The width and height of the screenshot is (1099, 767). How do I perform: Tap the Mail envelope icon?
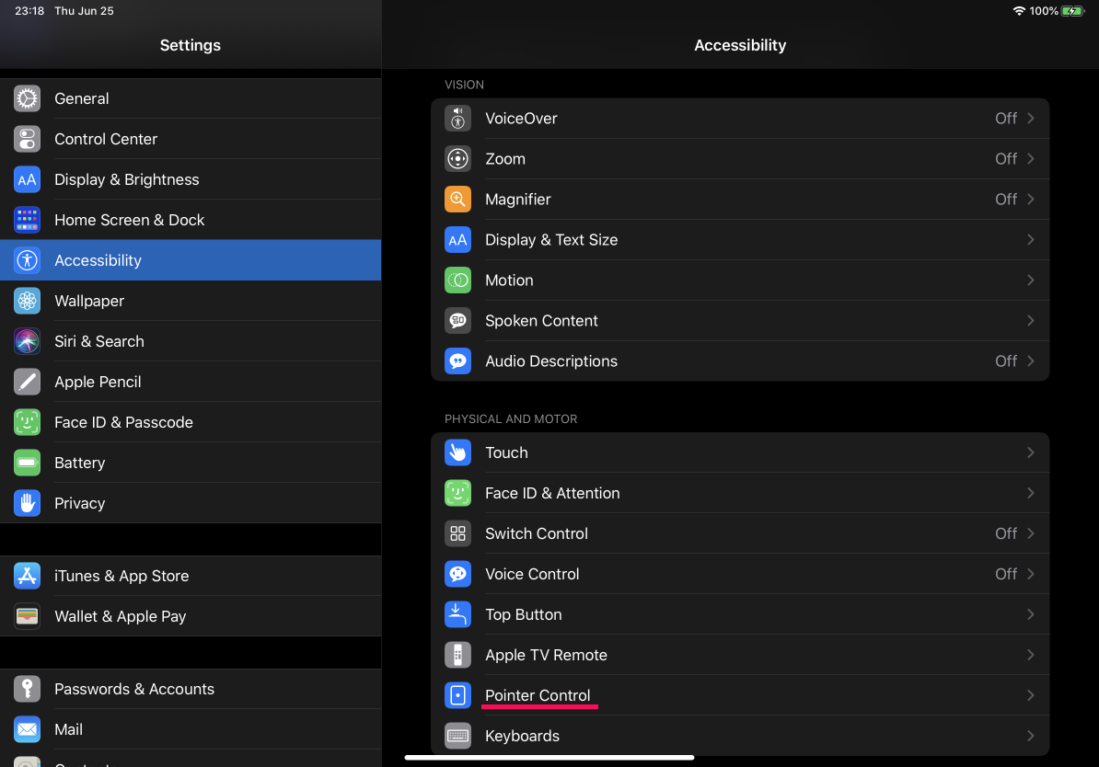(x=27, y=730)
